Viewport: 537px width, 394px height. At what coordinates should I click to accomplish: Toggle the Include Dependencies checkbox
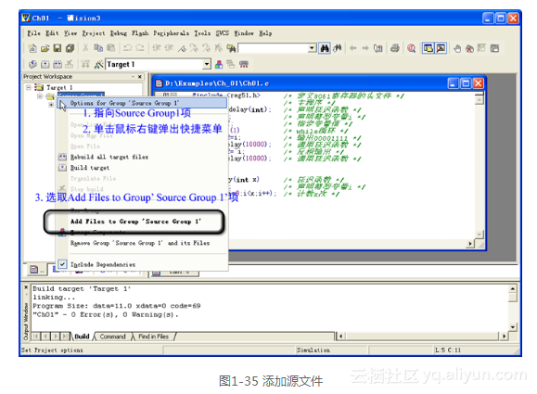(62, 264)
